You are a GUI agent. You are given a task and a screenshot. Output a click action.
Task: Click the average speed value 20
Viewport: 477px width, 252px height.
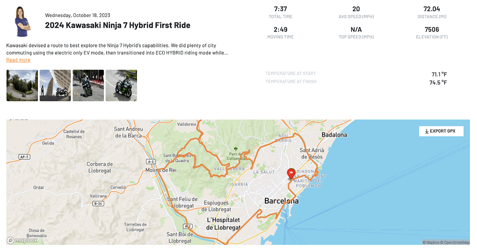(356, 9)
